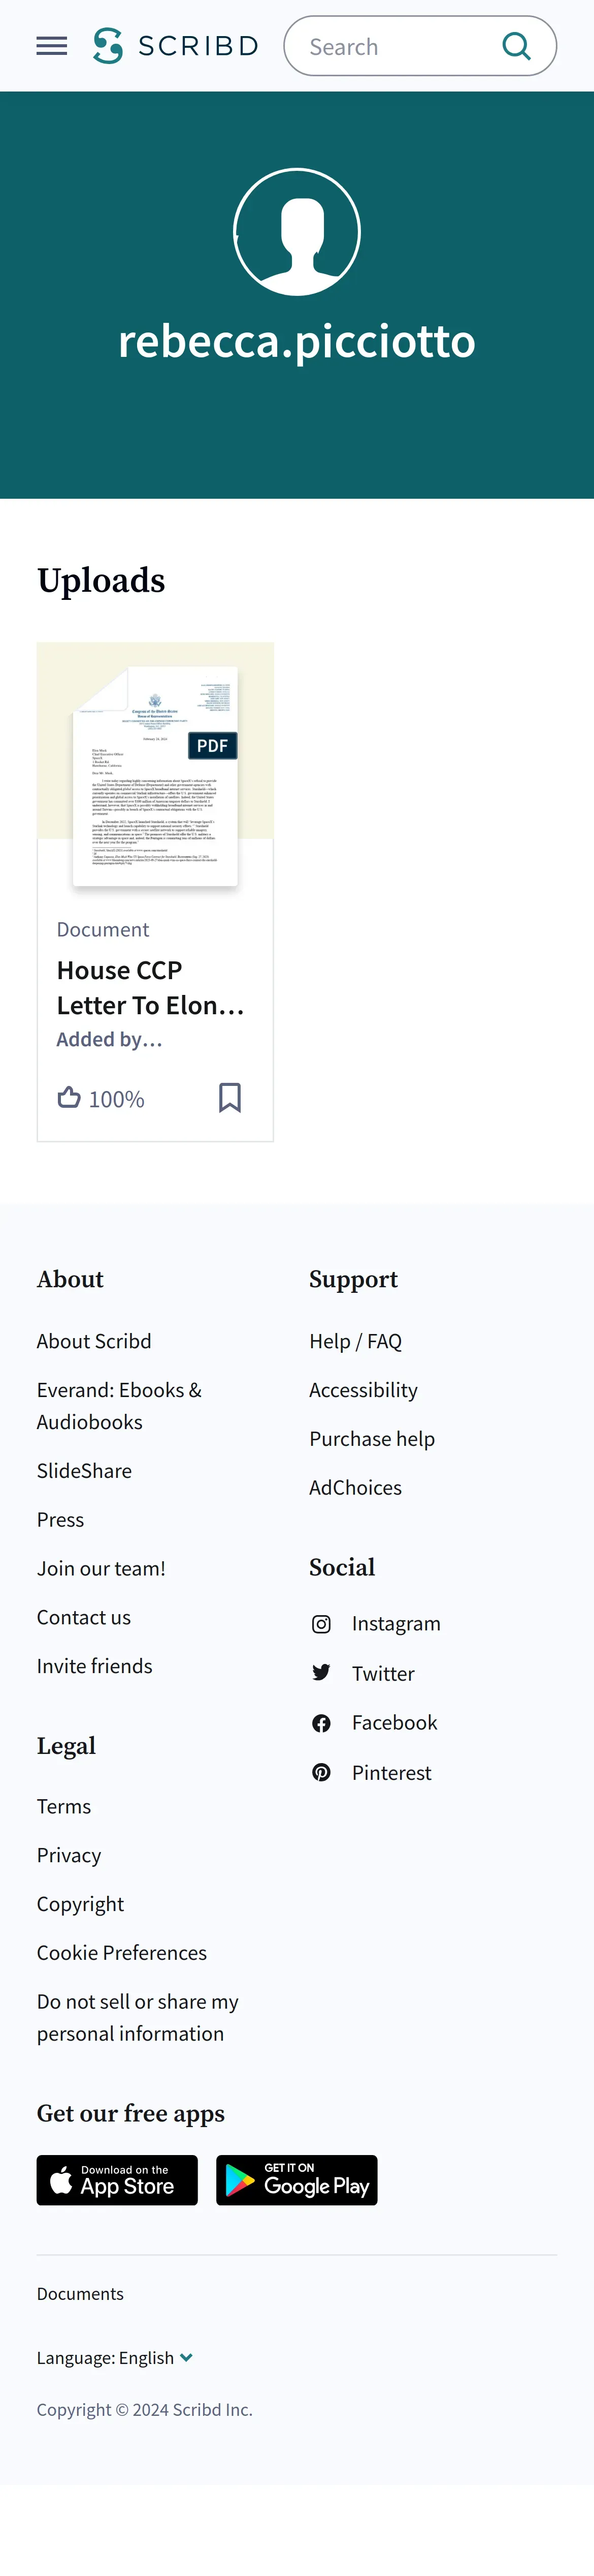Toggle the bookmark save icon
The image size is (594, 2576).
pos(229,1097)
